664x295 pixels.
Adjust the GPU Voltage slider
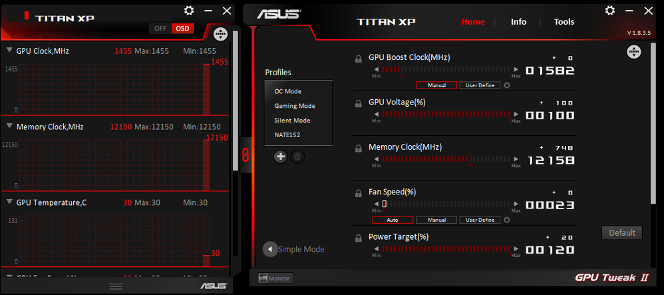446,115
